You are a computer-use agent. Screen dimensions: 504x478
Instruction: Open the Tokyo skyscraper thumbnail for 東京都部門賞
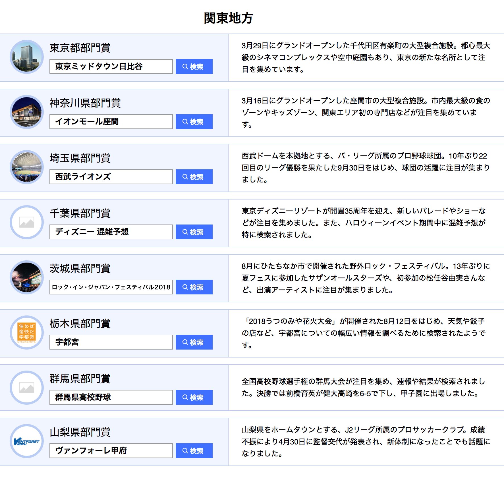click(x=27, y=57)
